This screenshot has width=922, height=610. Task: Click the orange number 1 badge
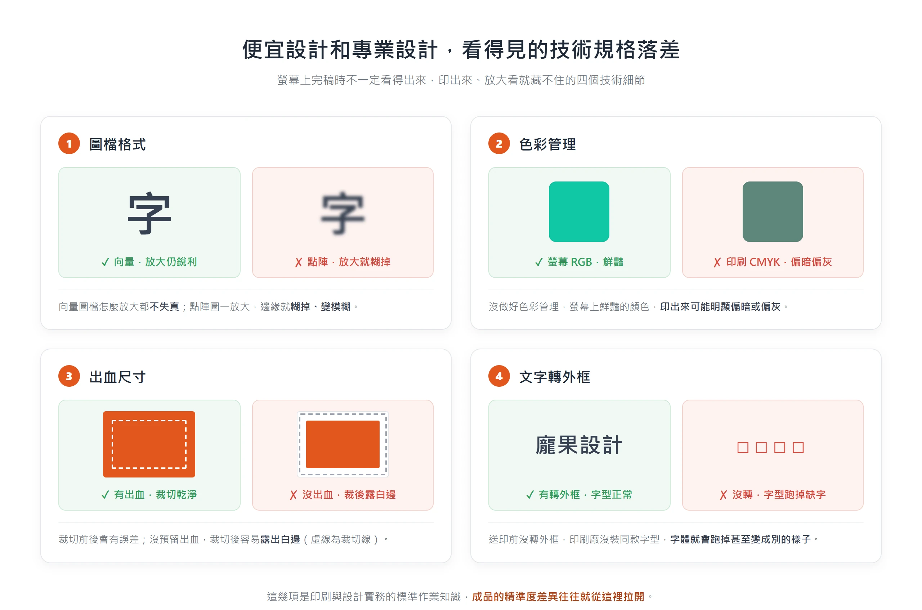pos(69,144)
